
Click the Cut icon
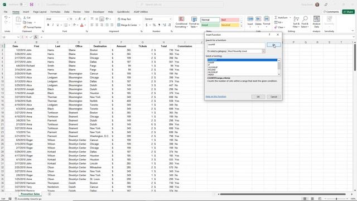click(x=25, y=17)
